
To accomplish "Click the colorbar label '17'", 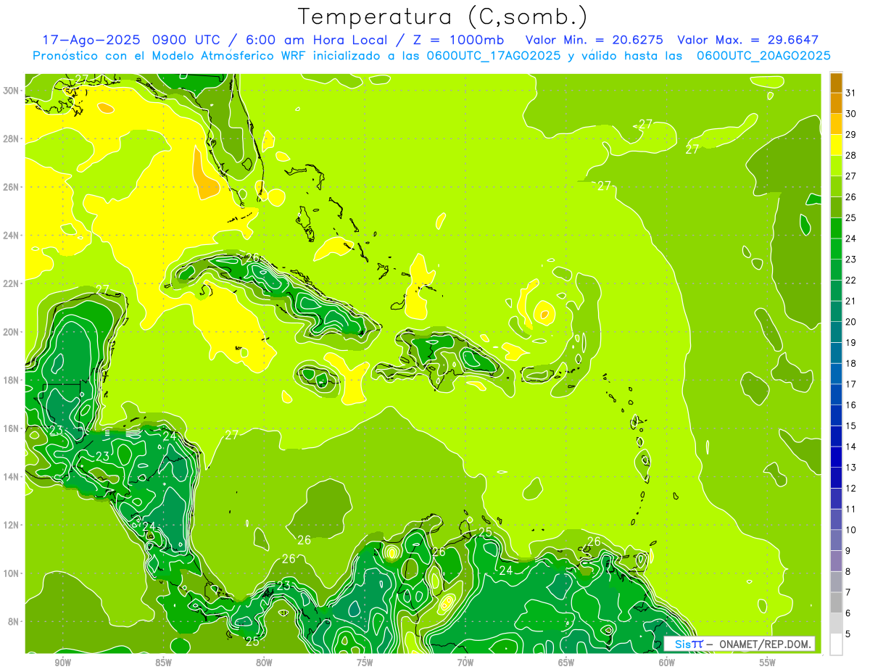I will (850, 384).
